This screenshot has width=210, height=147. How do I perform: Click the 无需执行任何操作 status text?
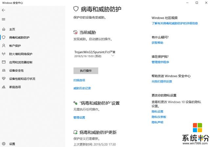coord(87,110)
